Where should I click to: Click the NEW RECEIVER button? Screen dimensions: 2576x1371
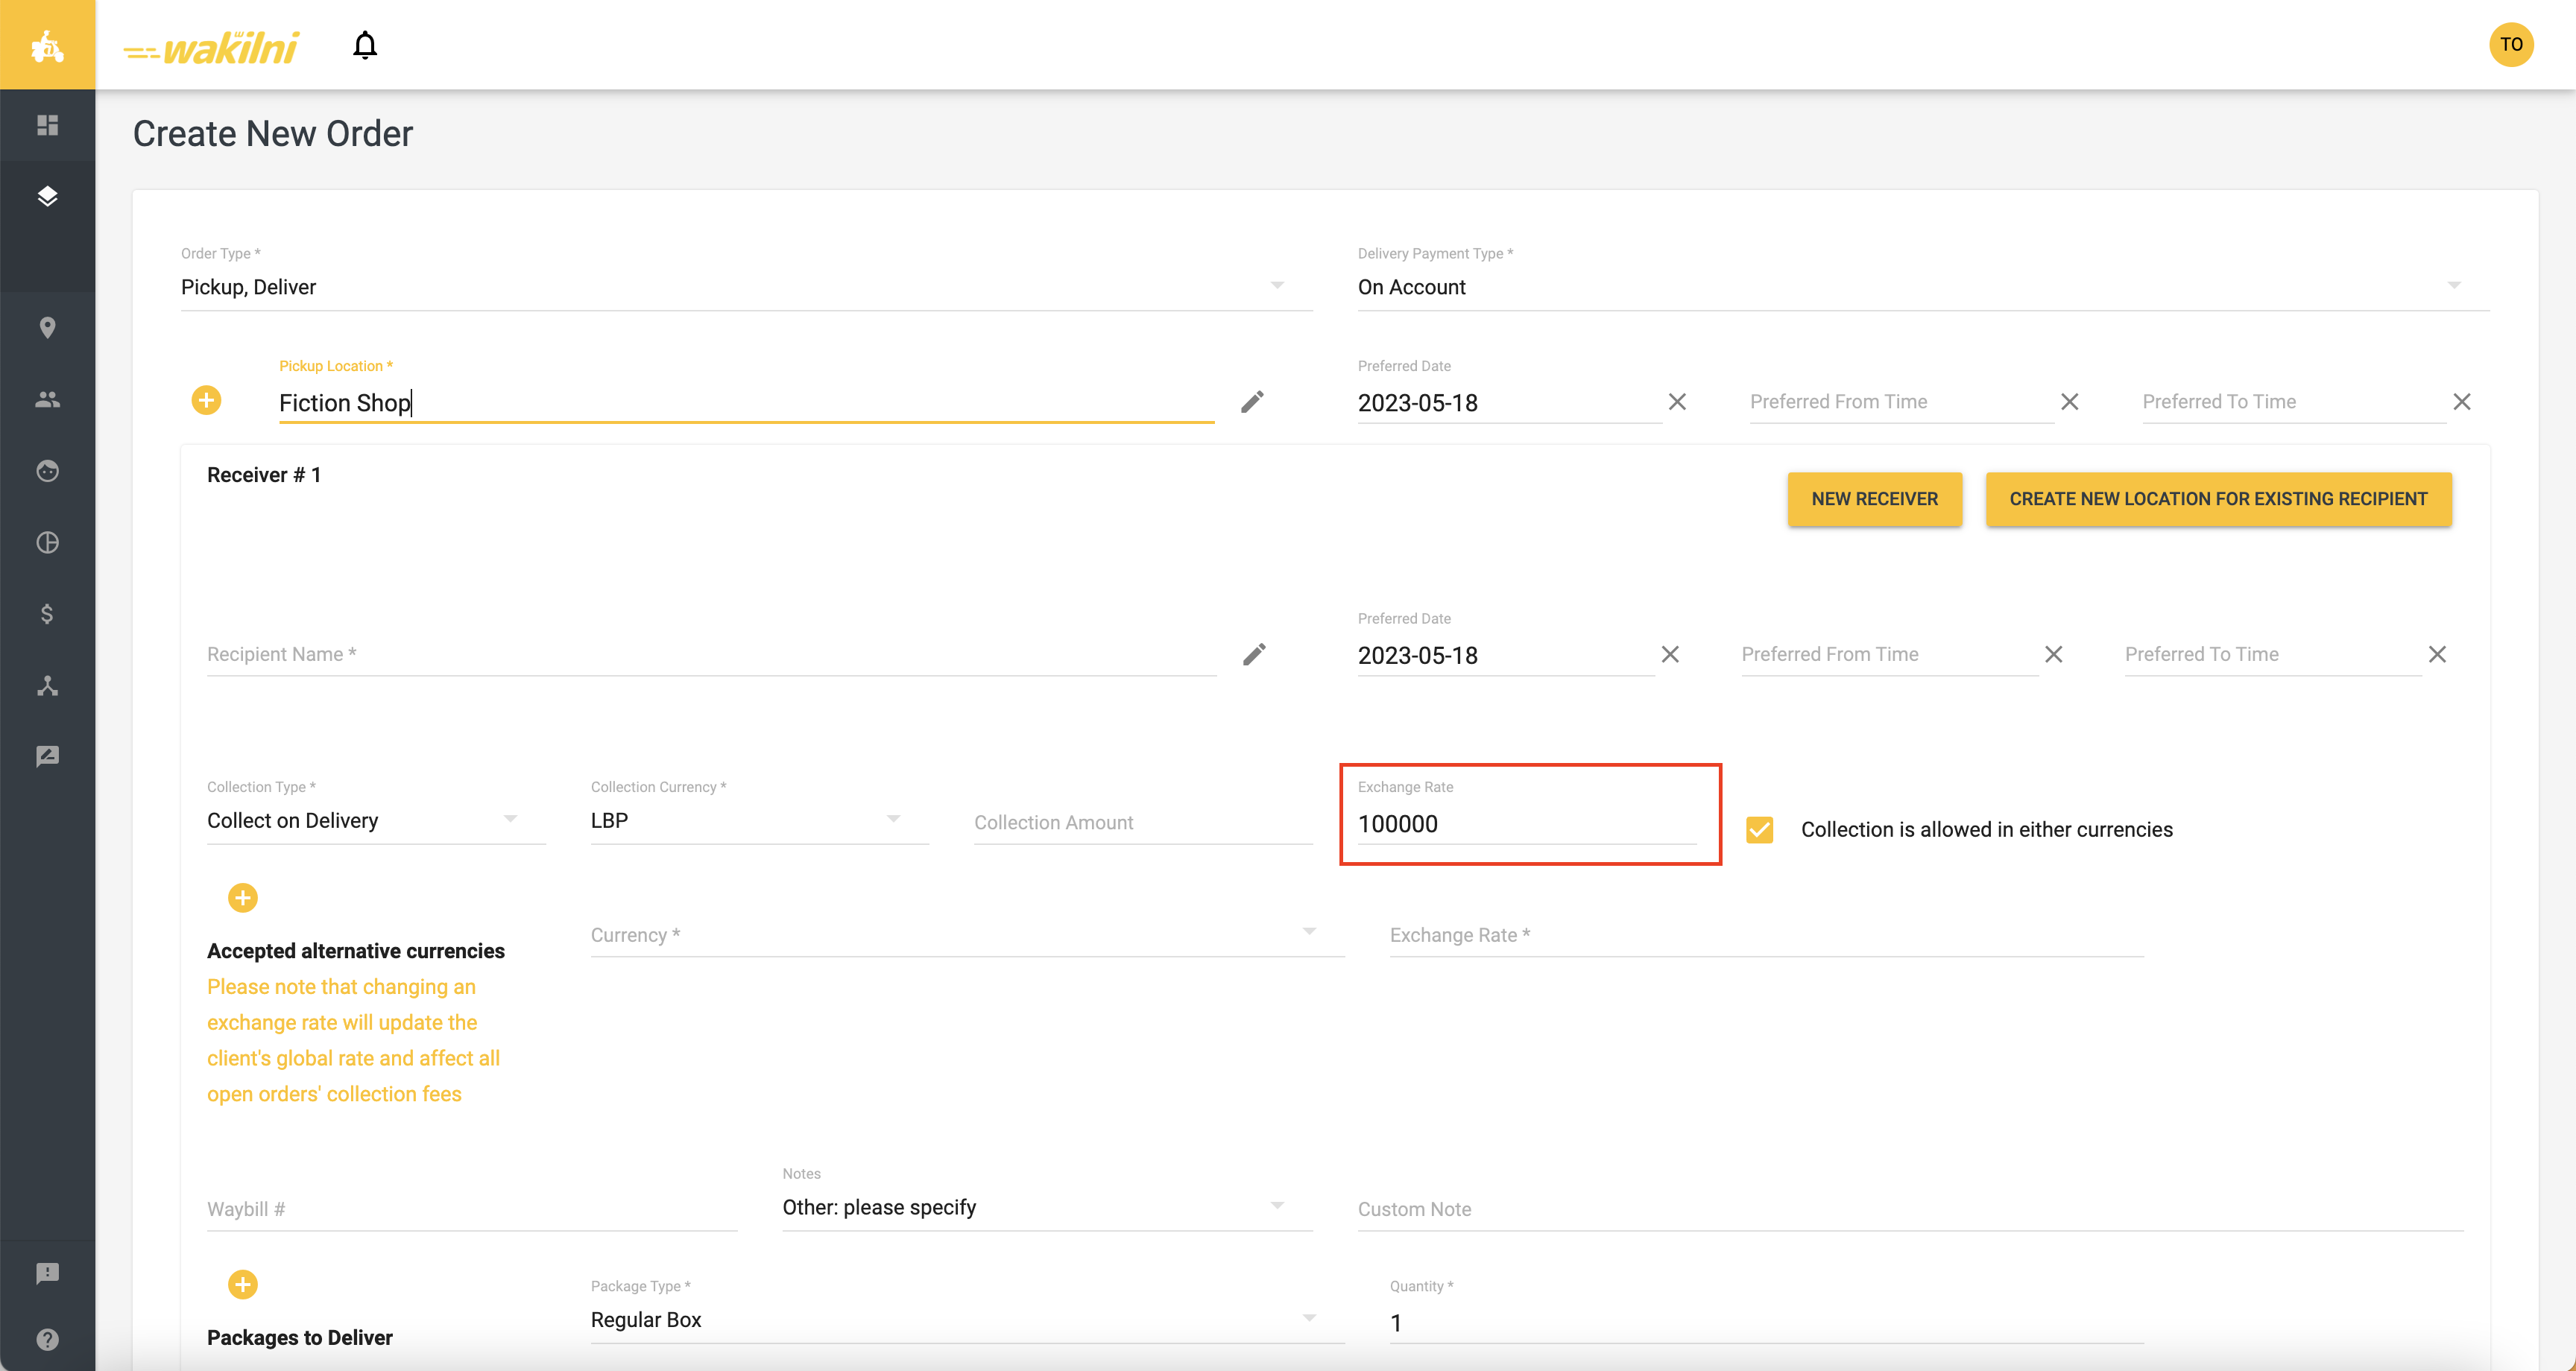1874,499
